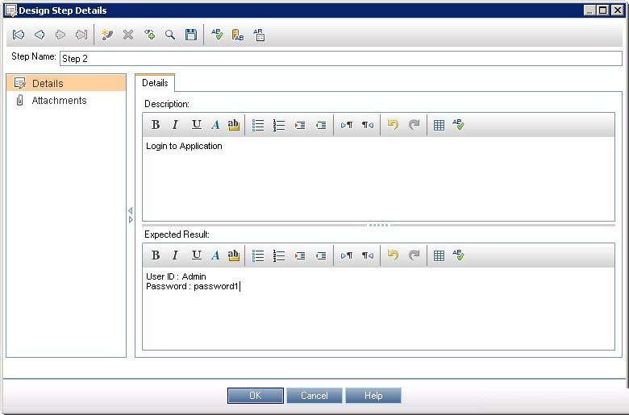The image size is (629, 415).
Task: Go to the next step
Action: [x=60, y=35]
